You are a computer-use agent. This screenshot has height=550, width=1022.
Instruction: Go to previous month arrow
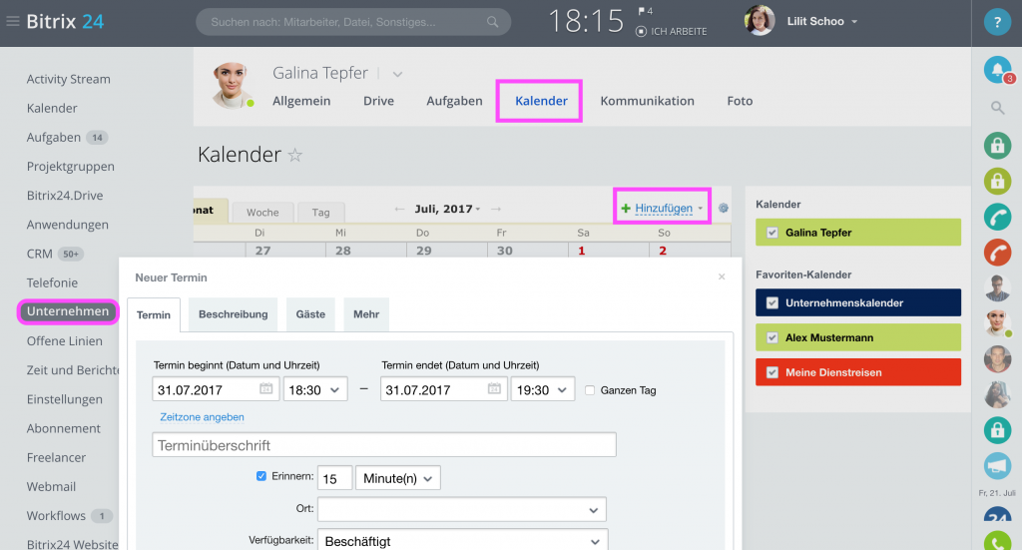tap(399, 210)
